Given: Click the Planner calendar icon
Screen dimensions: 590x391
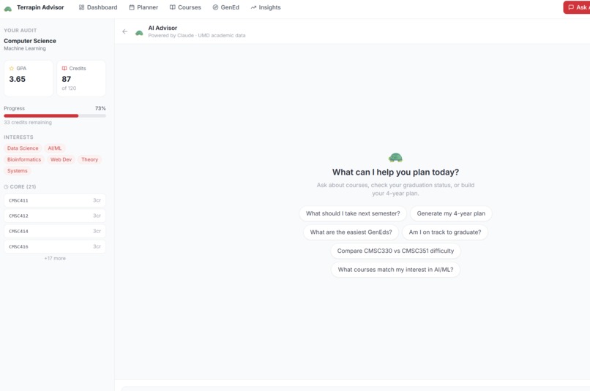Looking at the screenshot, I should point(132,7).
